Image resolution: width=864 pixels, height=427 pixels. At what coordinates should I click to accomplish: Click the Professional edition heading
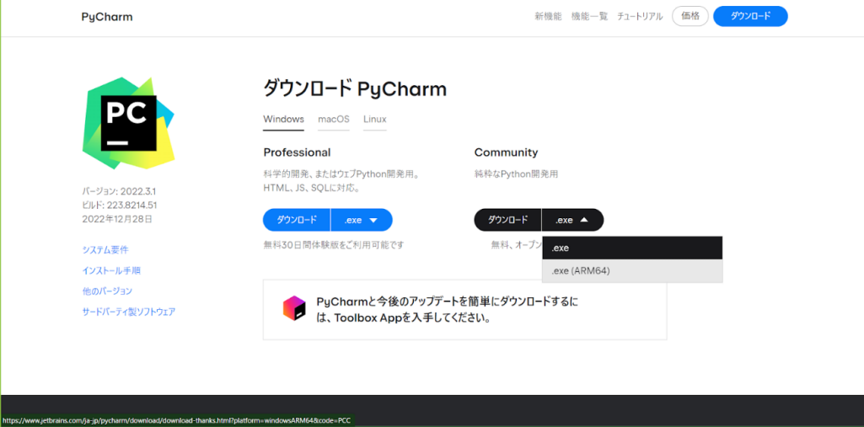point(297,152)
